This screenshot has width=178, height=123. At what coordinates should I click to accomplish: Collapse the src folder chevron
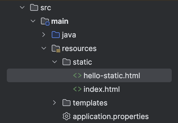pyautogui.click(x=22, y=8)
